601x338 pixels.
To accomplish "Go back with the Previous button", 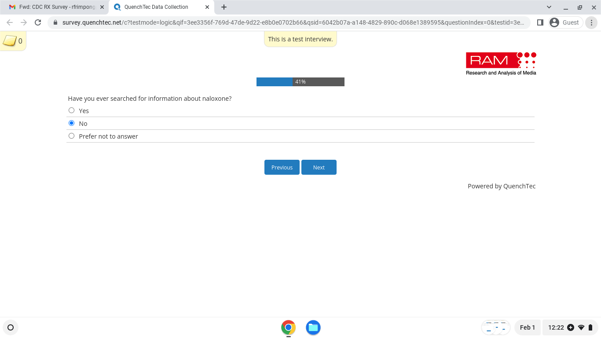I will 282,167.
